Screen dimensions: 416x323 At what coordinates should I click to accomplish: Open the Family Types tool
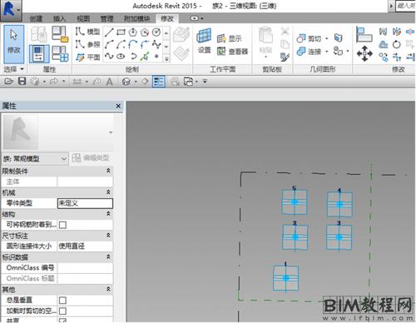pyautogui.click(x=60, y=54)
